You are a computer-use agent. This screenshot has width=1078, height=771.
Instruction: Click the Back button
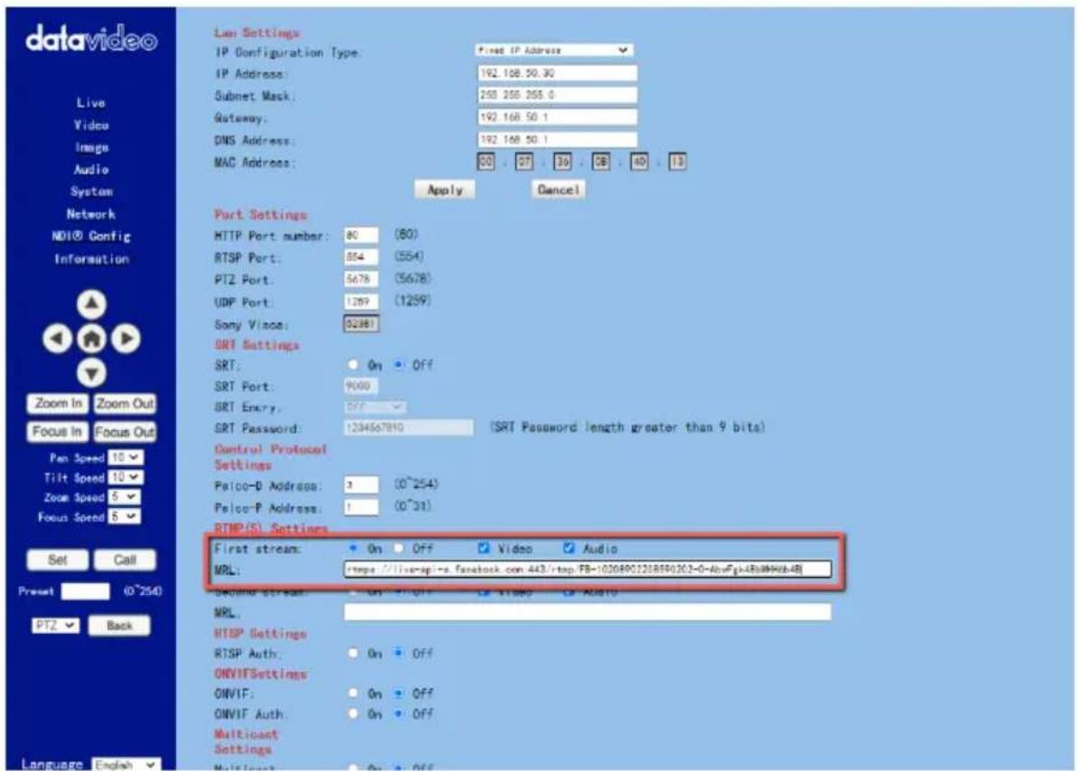coord(119,626)
